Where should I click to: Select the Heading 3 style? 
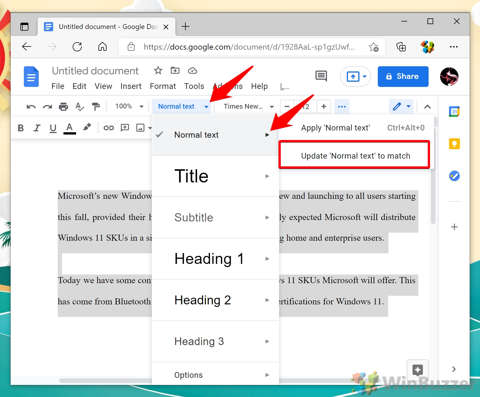tap(215, 341)
